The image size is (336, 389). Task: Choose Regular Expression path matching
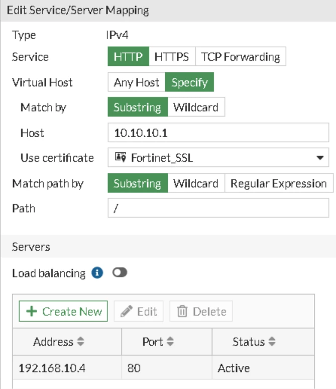tap(279, 183)
